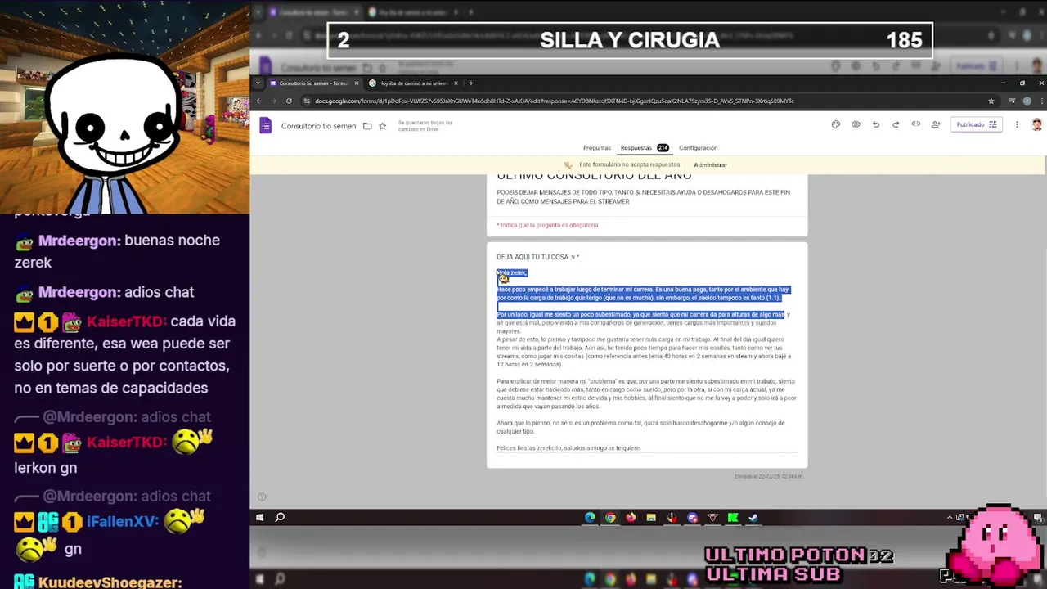Click the "Indica que la pregunta es obligatoria" note
The image size is (1047, 589).
(547, 225)
